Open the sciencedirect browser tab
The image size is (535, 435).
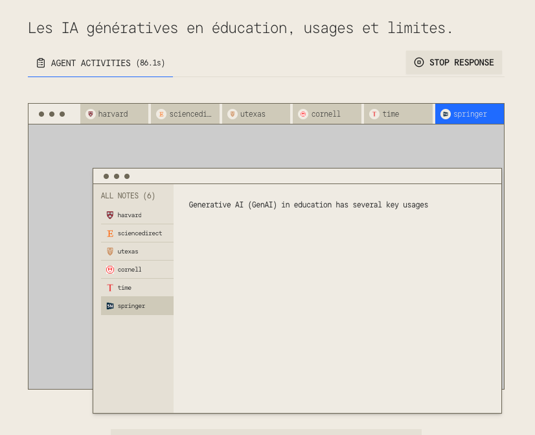185,114
